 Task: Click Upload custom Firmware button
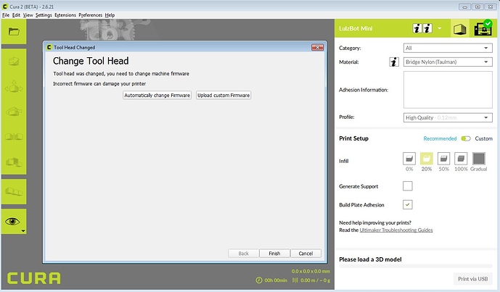[x=224, y=95]
